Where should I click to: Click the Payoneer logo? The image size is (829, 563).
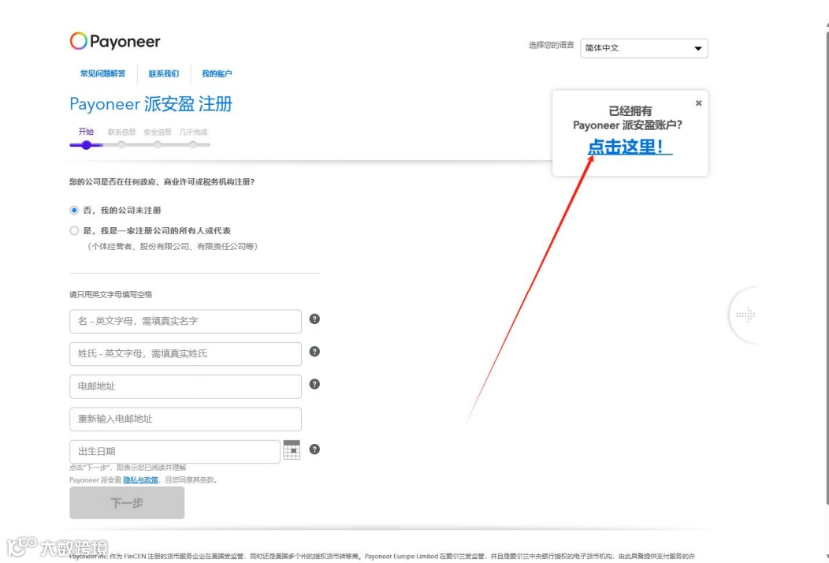click(115, 41)
